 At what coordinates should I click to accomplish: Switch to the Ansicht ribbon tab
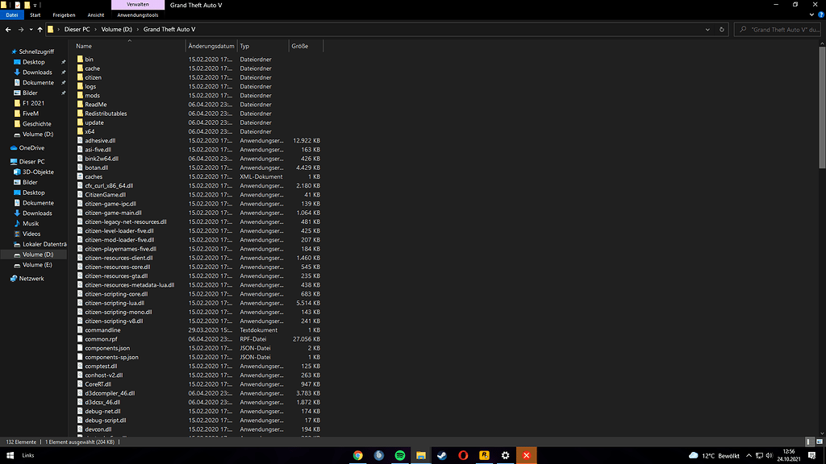pyautogui.click(x=96, y=14)
